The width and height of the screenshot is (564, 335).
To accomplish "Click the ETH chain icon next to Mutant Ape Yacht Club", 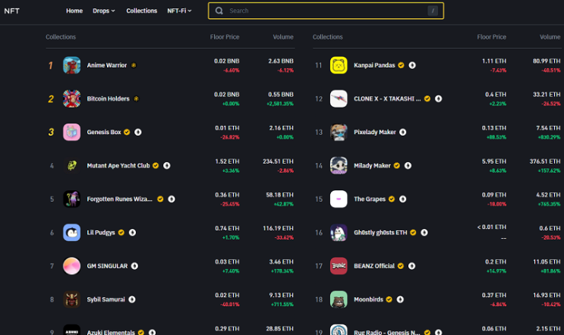I will tap(166, 165).
